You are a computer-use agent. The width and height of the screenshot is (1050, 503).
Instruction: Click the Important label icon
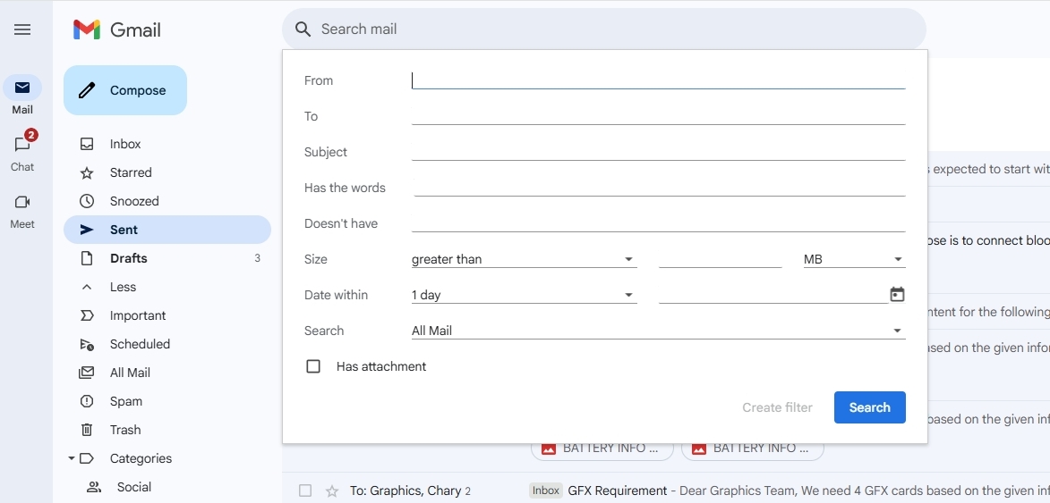click(x=87, y=315)
